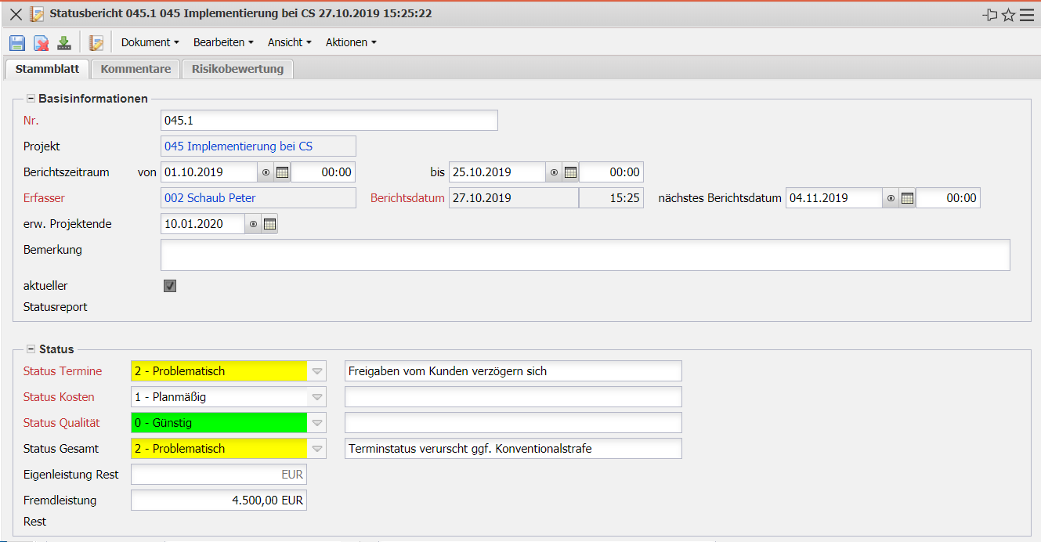
Task: Open the Status Termine dropdown
Action: [x=316, y=371]
